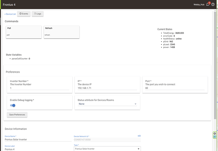The height and width of the screenshot is (151, 218).
Task: Click pGrid : 962 state
Action: (168, 42)
